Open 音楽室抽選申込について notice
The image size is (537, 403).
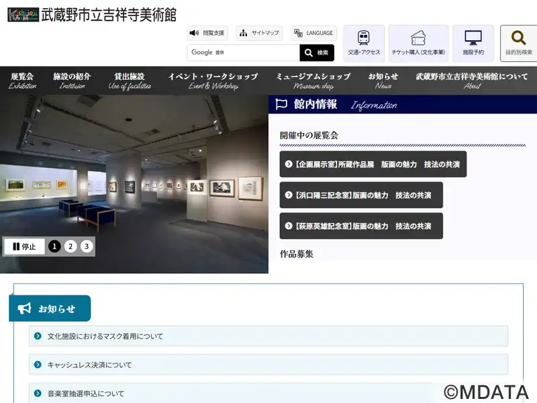268,394
